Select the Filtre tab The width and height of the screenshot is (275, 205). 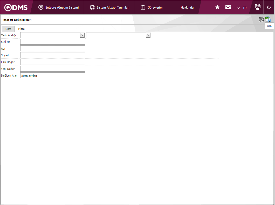[x=21, y=29]
